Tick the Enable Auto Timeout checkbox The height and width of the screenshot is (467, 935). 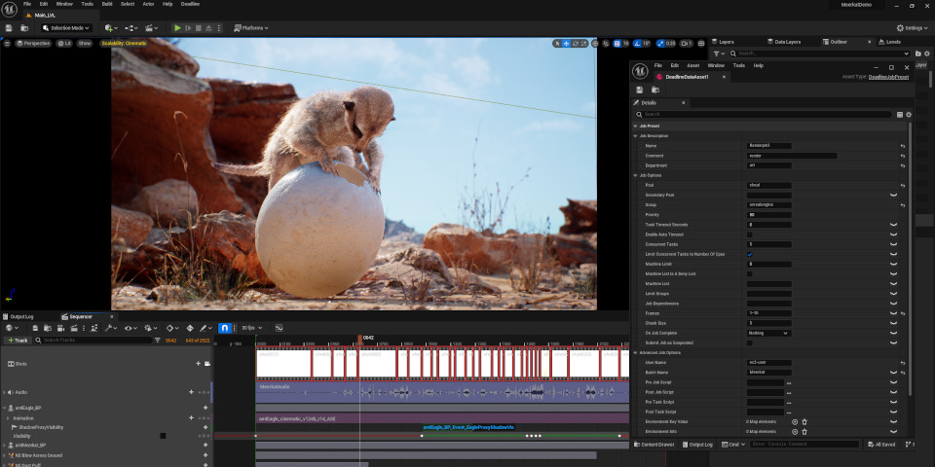click(750, 234)
